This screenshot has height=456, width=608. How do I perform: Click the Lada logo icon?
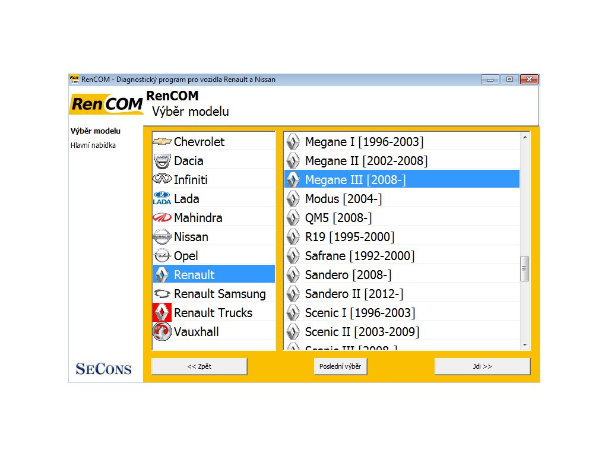(161, 198)
